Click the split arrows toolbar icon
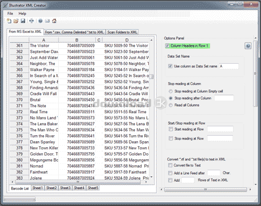Viewport: 261px width, 206px height. 31,21
